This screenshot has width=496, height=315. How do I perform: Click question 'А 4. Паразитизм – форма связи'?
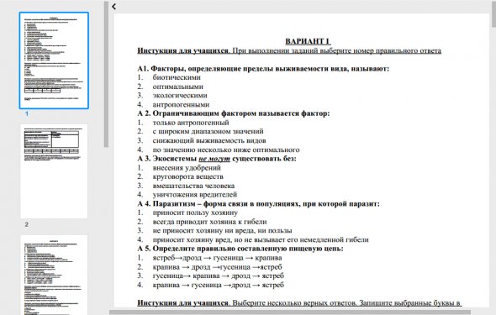tap(258, 204)
